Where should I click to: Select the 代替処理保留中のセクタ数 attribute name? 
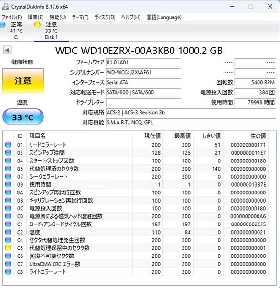pos(59,248)
